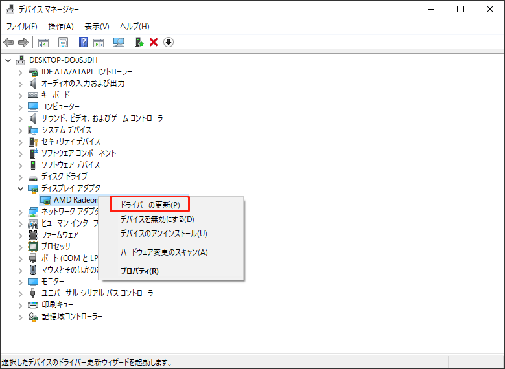This screenshot has height=369, width=505.
Task: Click the security devices key icon
Action: (x=33, y=142)
